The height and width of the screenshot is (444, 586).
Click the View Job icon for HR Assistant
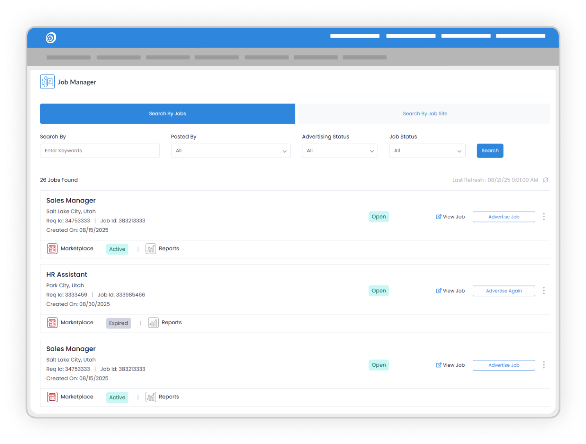[x=438, y=291]
